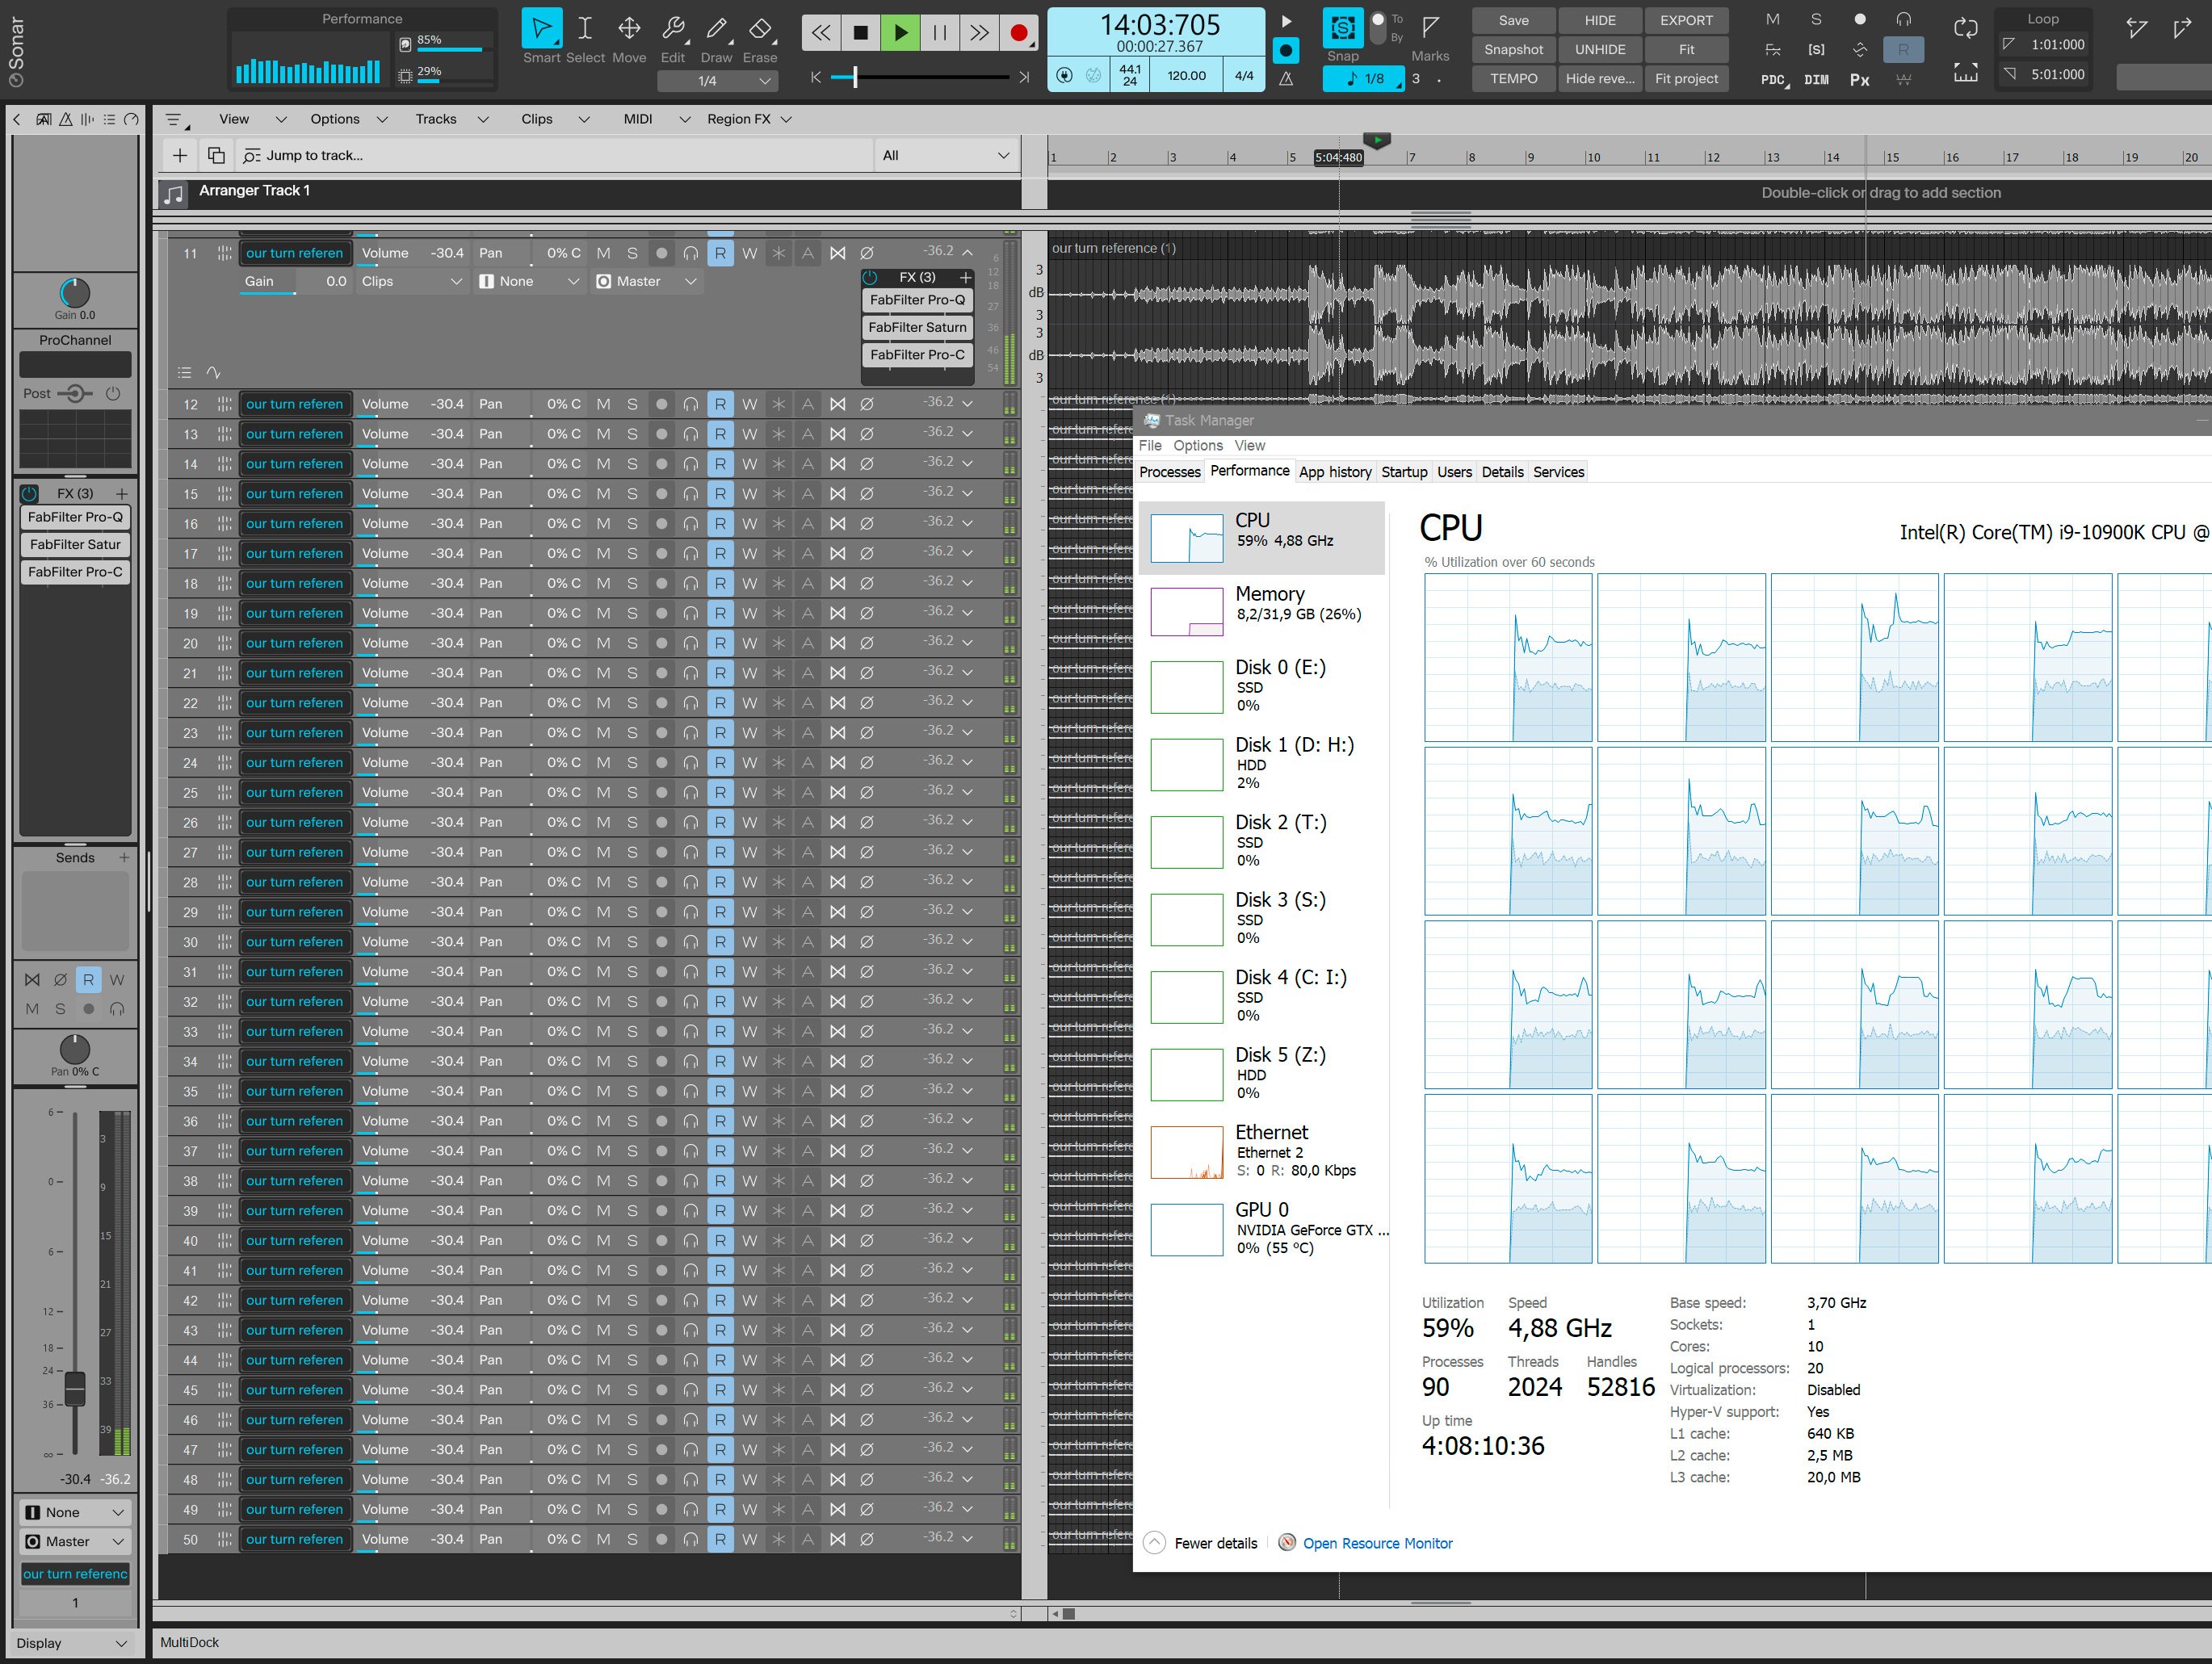Solo track 15
Image resolution: width=2212 pixels, height=1664 pixels.
point(632,494)
